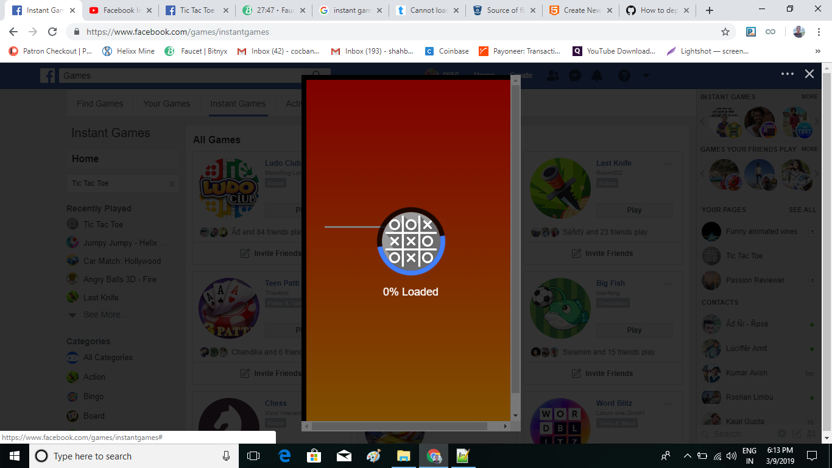832x468 pixels.
Task: Switch to the YouTube Facebook Chrome tab
Action: [x=119, y=10]
